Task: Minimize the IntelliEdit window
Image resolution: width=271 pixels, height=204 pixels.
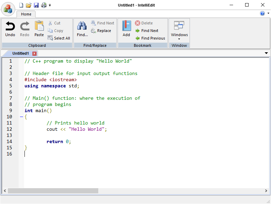Action: tap(231, 5)
